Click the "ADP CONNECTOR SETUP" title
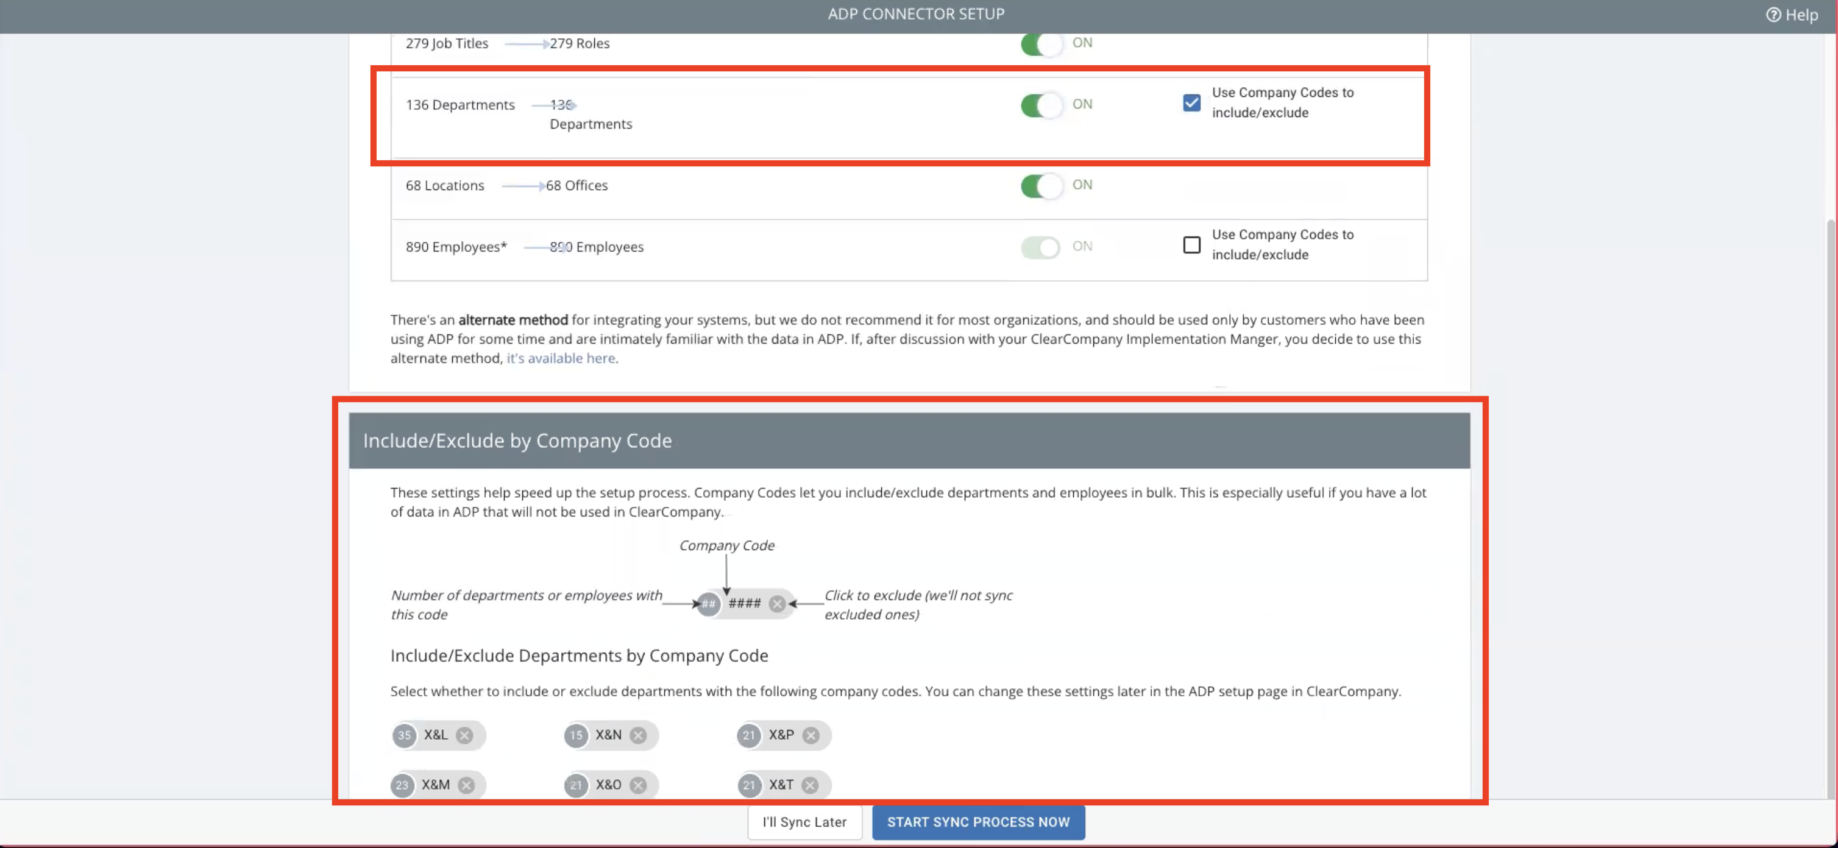1838x848 pixels. click(x=916, y=14)
